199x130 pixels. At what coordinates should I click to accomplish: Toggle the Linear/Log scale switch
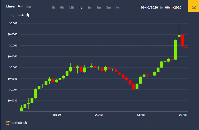20,6
